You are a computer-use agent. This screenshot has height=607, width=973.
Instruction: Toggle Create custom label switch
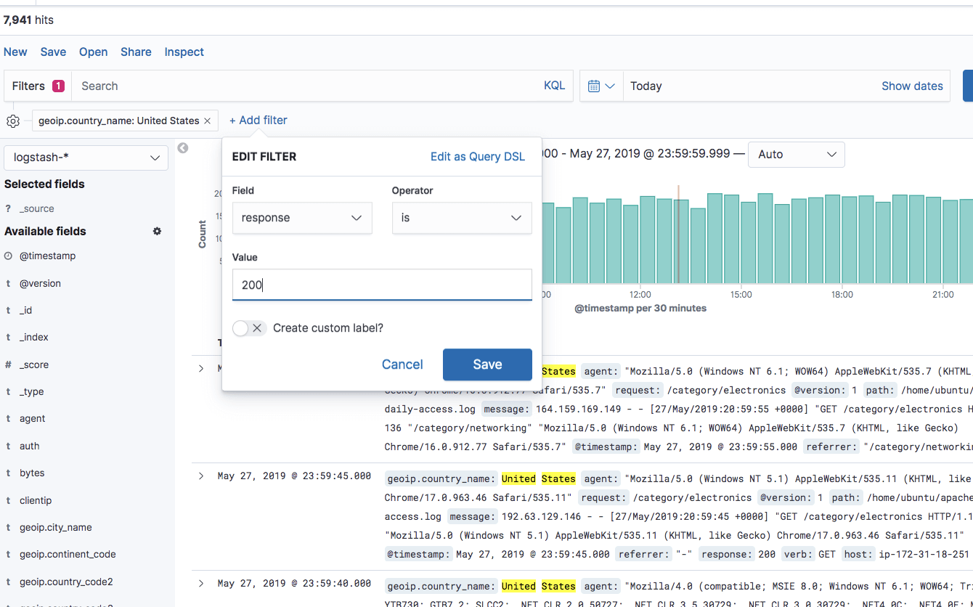pos(249,328)
